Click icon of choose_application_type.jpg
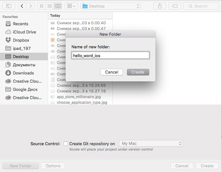 coord(53,102)
